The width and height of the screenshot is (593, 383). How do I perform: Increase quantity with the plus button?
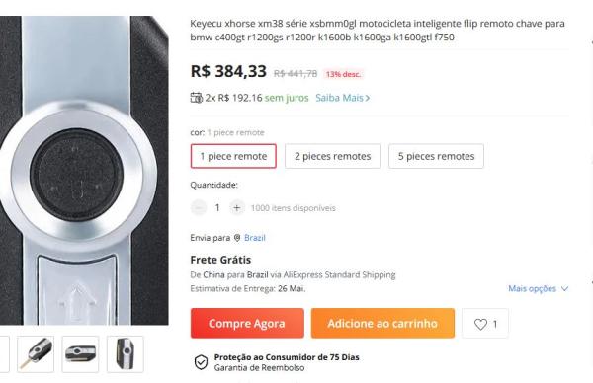point(237,208)
